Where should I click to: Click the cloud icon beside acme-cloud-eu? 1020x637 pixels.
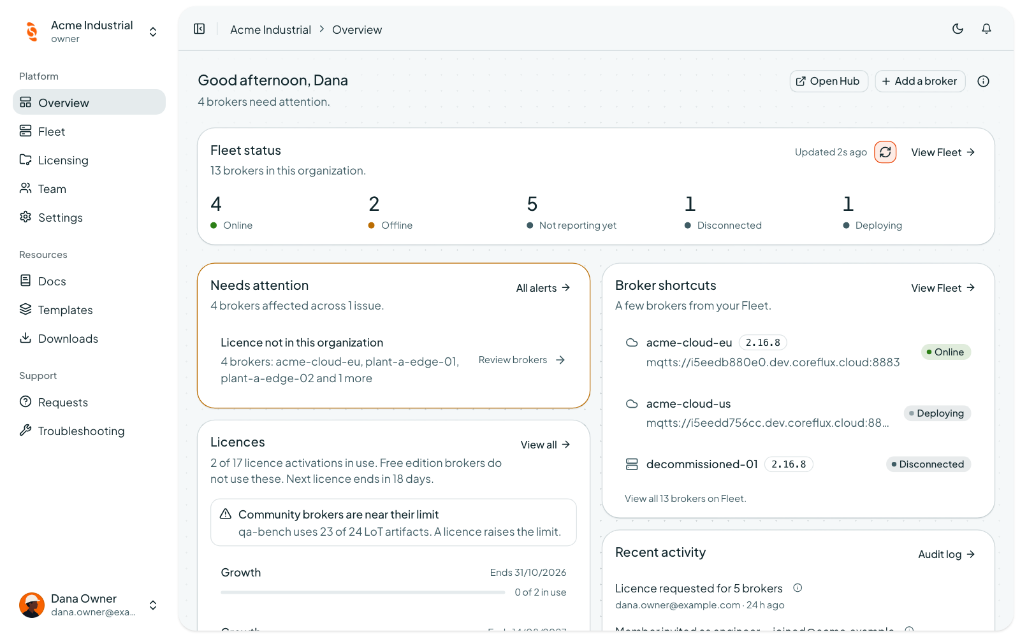[x=632, y=343]
